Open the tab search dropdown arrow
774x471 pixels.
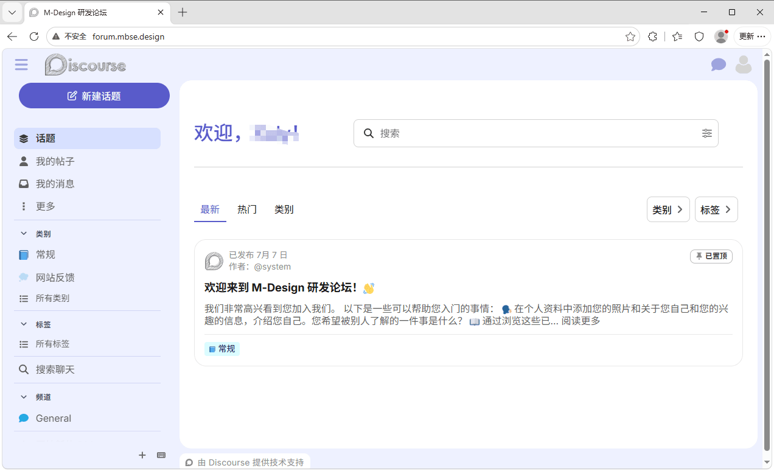(x=12, y=12)
